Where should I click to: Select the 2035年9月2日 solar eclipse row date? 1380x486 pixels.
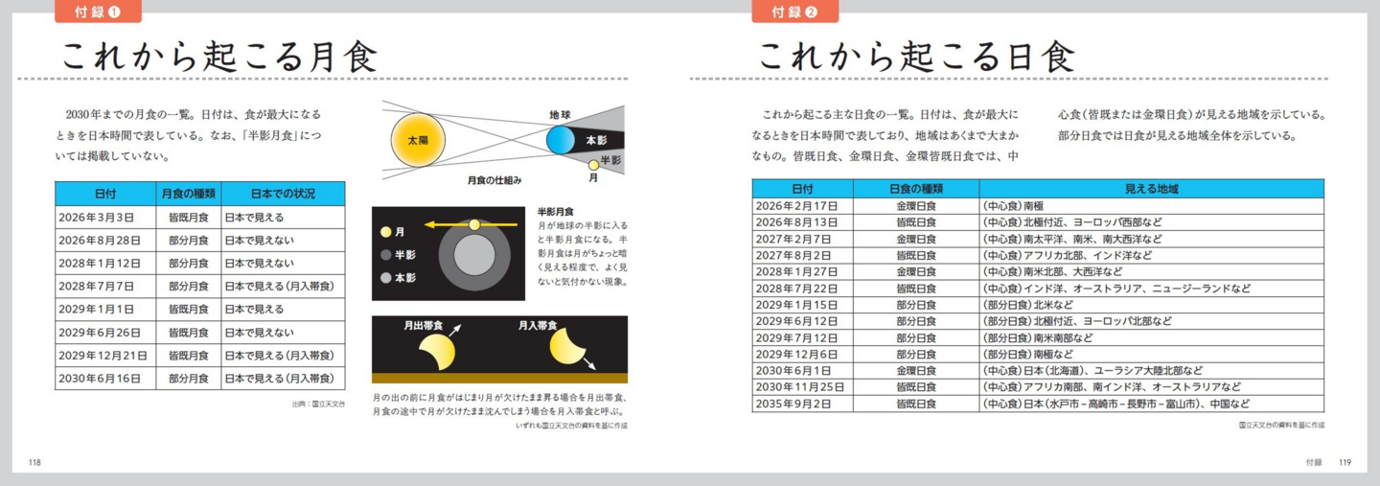point(796,404)
